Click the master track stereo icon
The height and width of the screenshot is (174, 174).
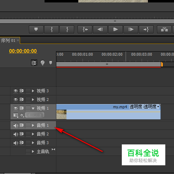(53, 149)
